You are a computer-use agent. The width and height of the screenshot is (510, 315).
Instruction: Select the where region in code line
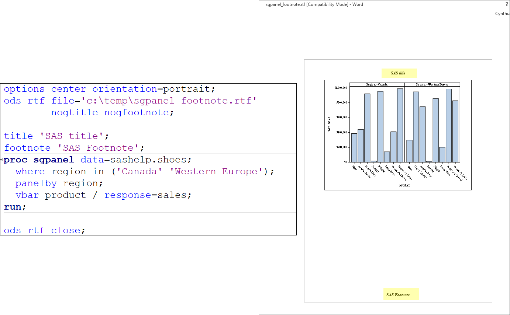tap(144, 171)
